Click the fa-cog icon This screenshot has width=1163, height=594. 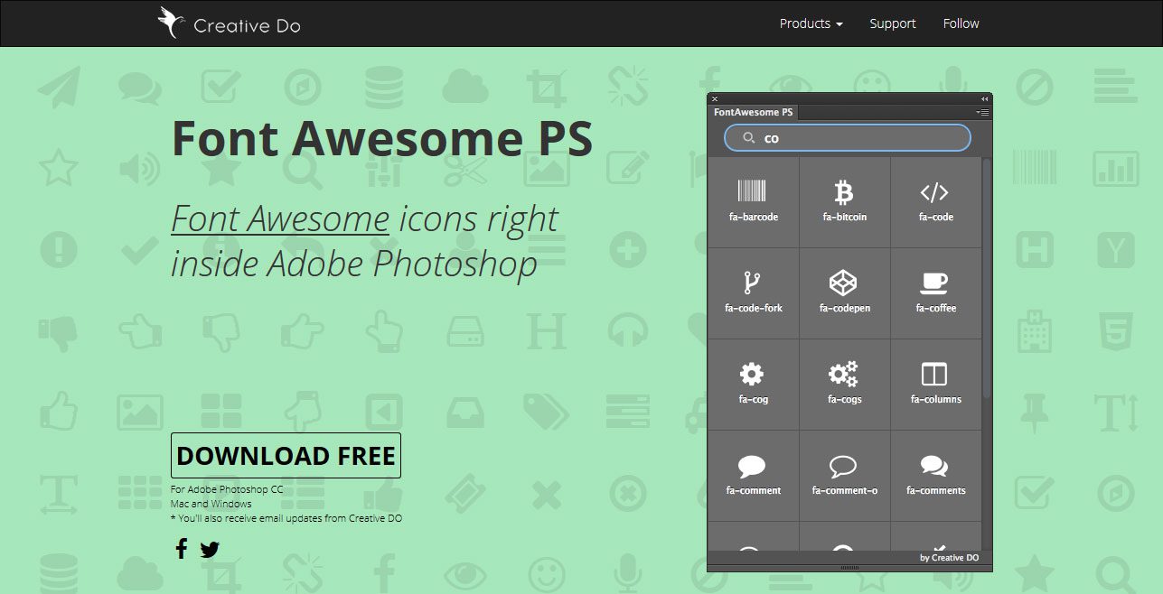tap(753, 382)
